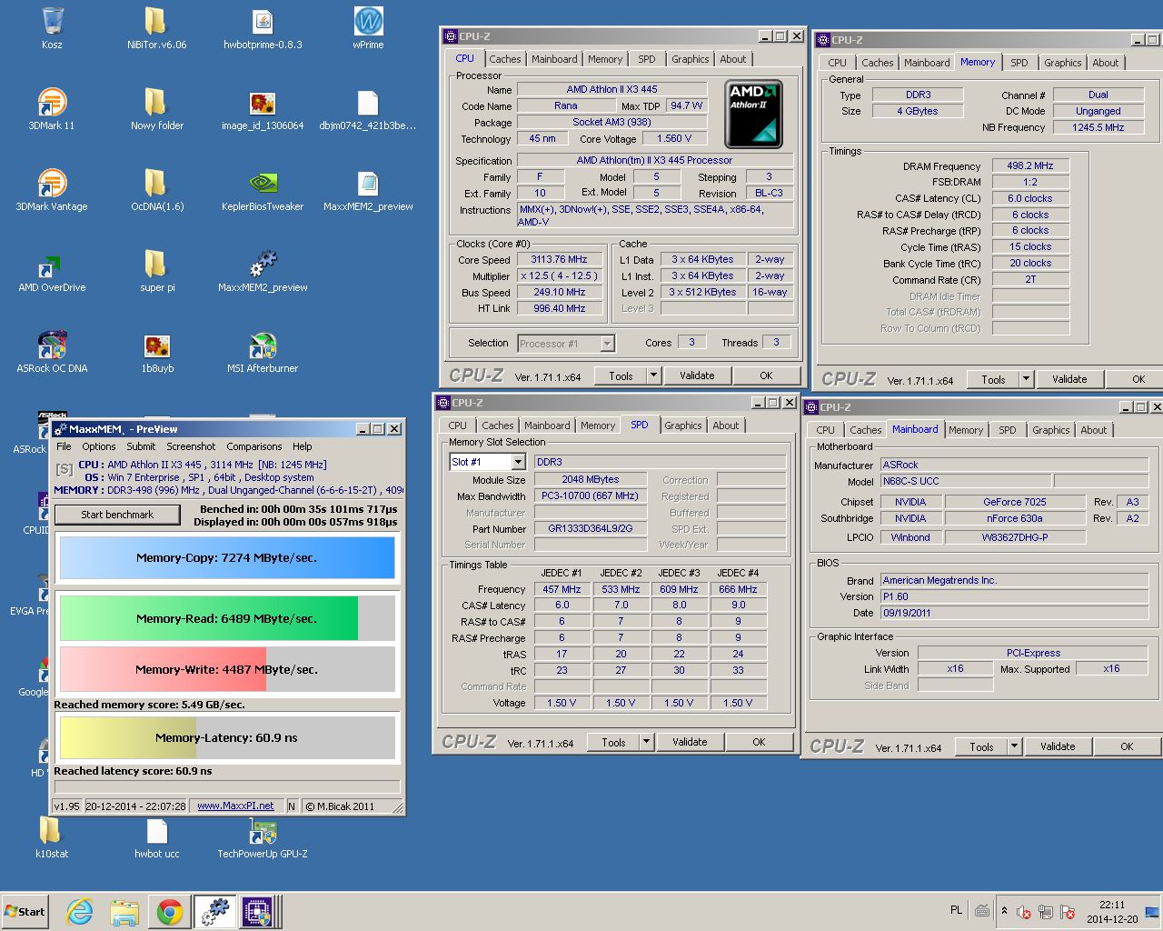
Task: Click the Start benchmark button
Action: pyautogui.click(x=117, y=515)
